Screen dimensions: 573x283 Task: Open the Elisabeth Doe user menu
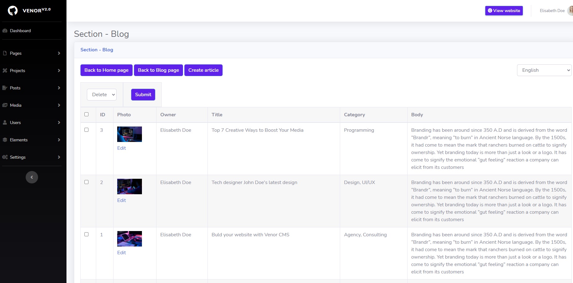(x=552, y=11)
